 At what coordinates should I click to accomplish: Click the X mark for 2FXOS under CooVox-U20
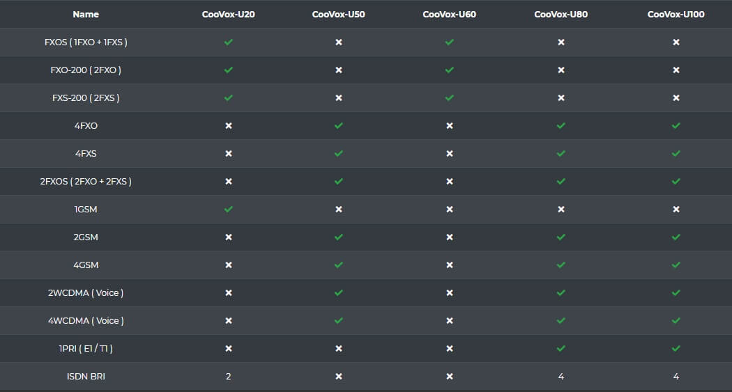(x=229, y=182)
